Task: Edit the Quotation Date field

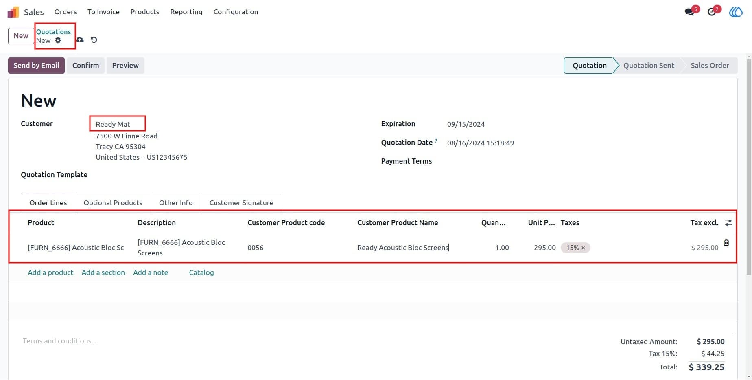Action: (481, 143)
